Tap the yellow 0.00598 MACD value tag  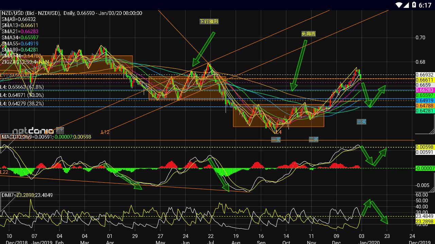click(x=425, y=147)
